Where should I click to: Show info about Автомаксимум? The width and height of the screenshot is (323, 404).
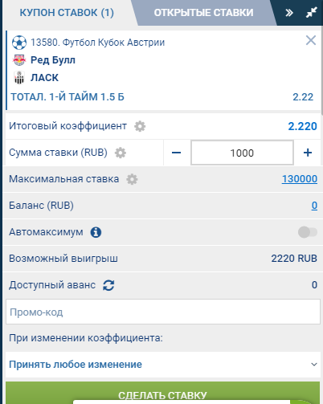pyautogui.click(x=96, y=232)
